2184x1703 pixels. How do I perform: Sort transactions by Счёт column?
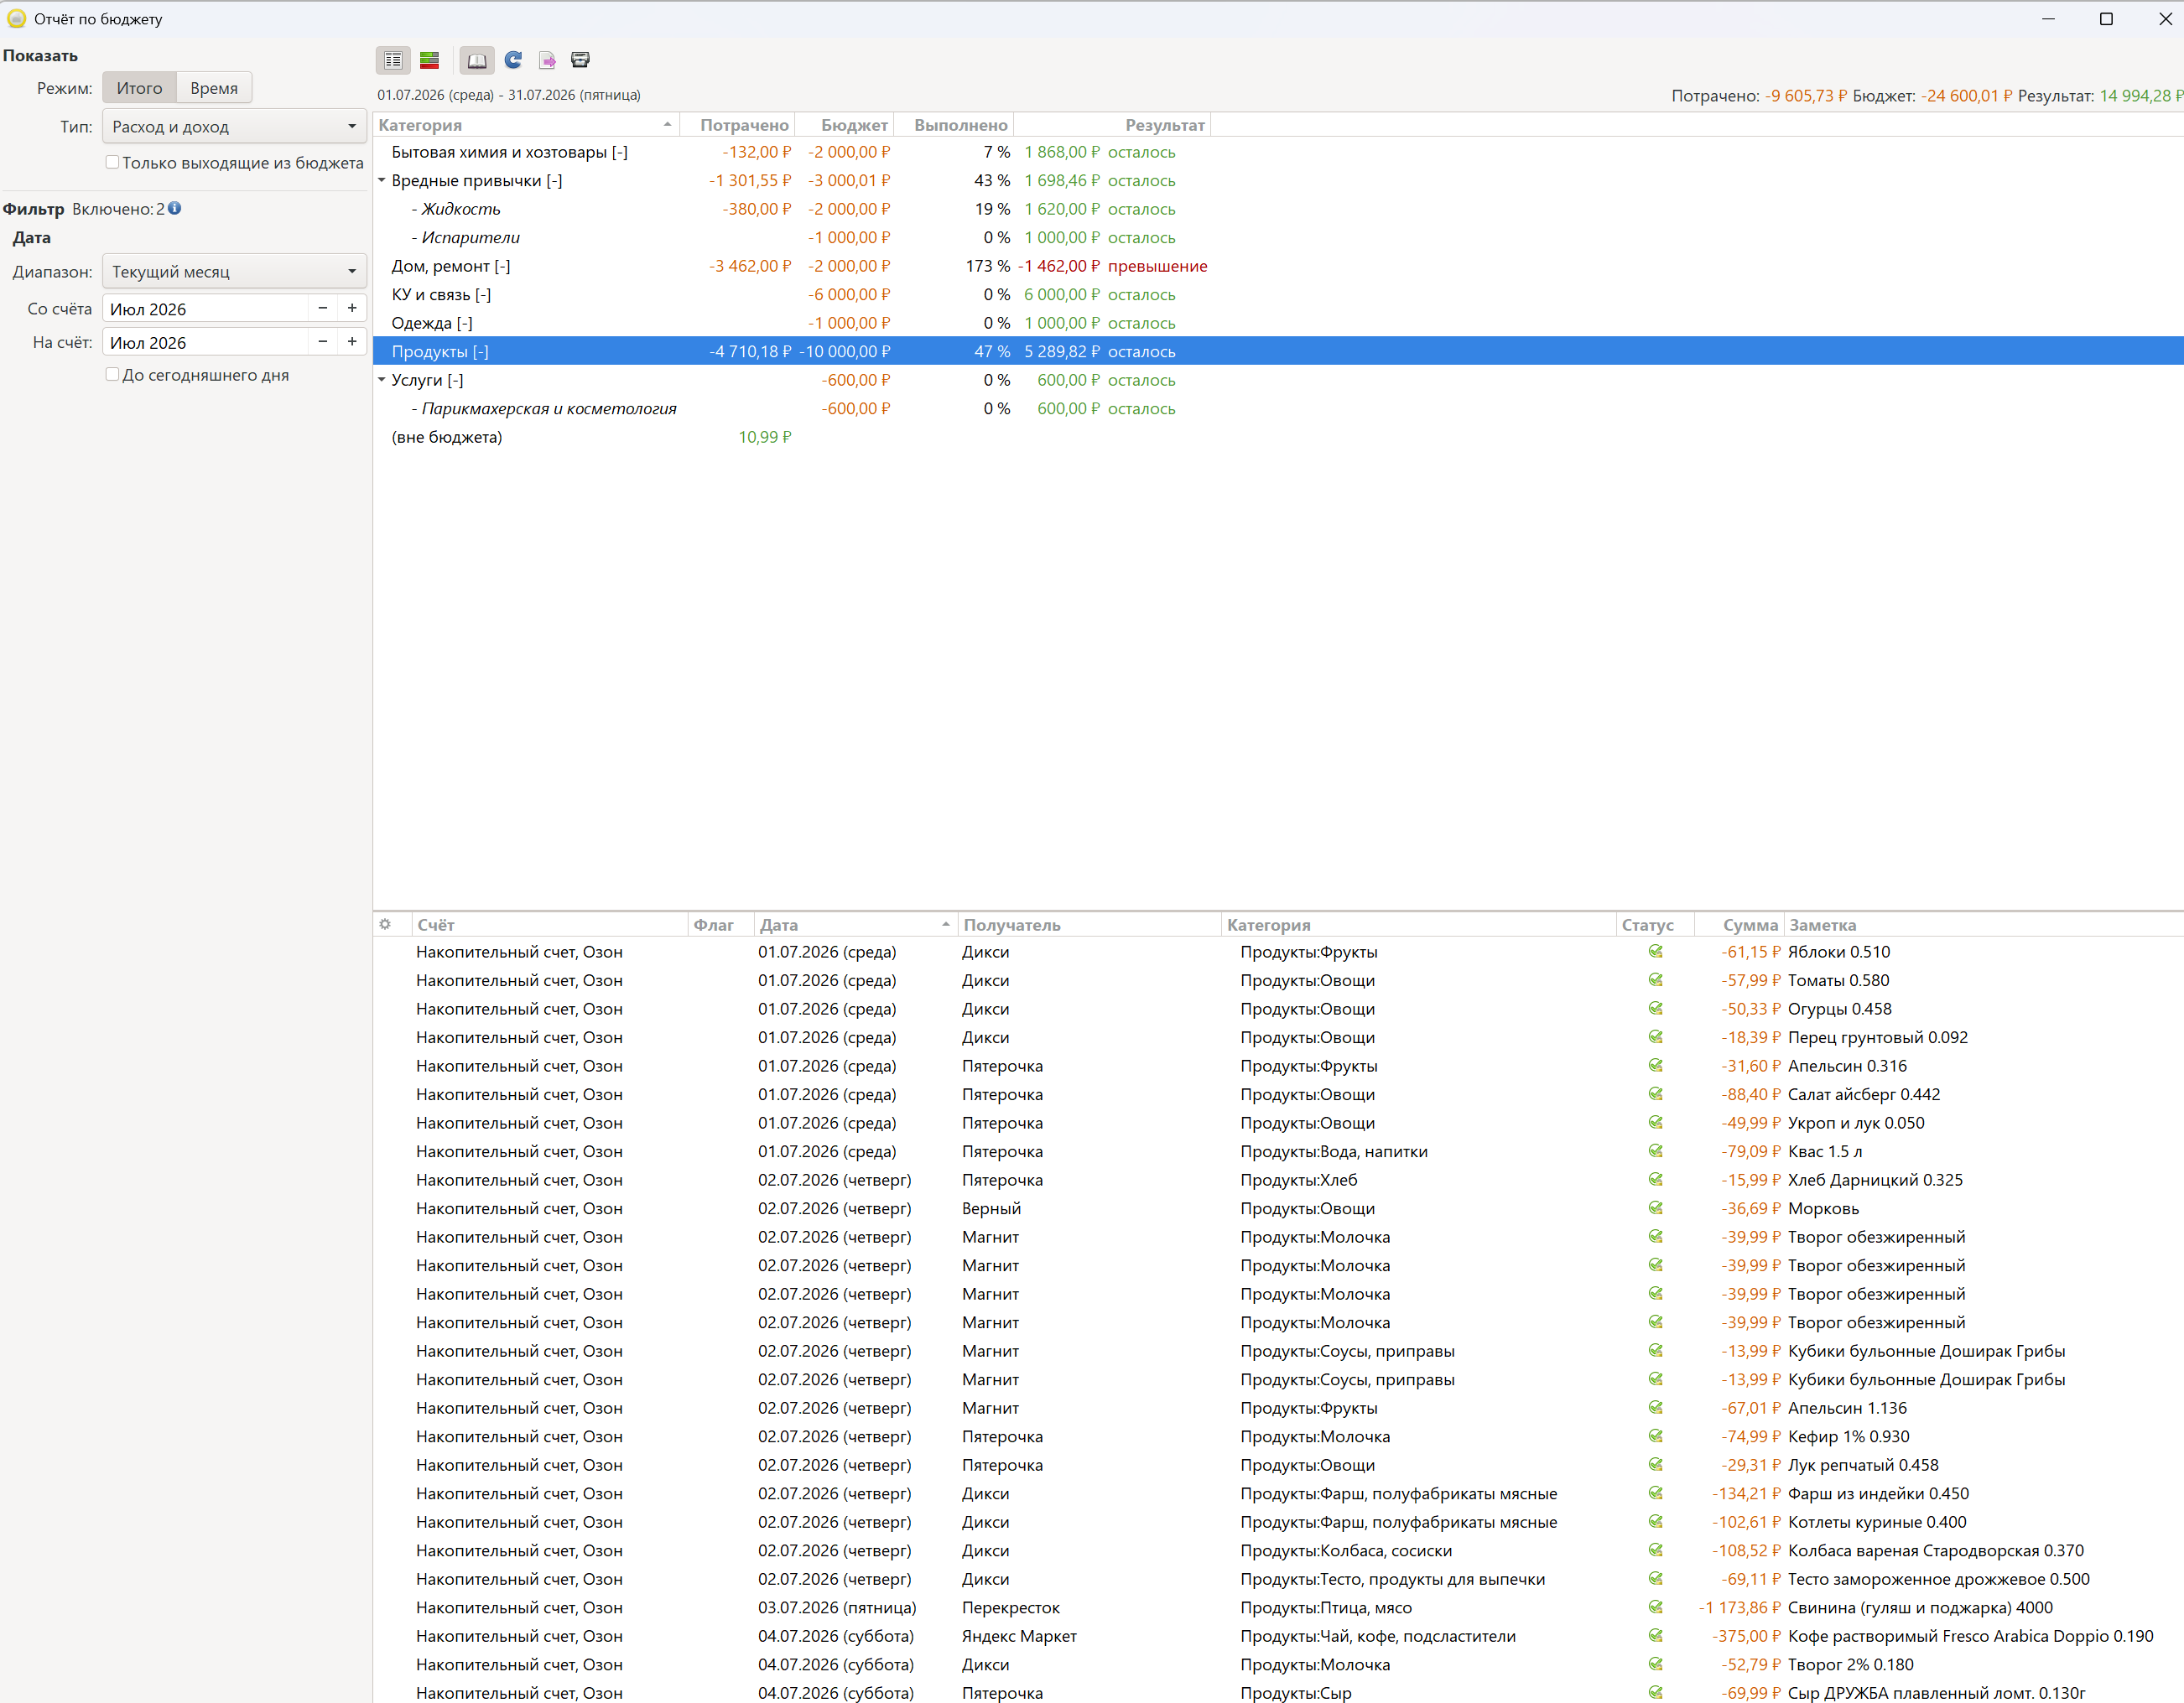pos(550,925)
